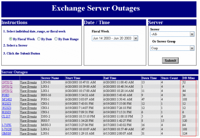Click DB Mins value 64

184,125
